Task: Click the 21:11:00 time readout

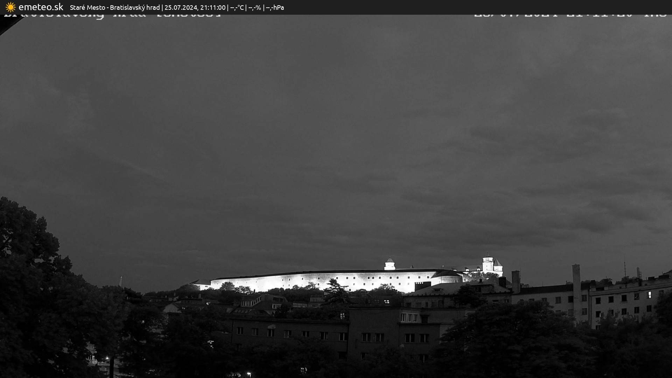Action: point(212,7)
